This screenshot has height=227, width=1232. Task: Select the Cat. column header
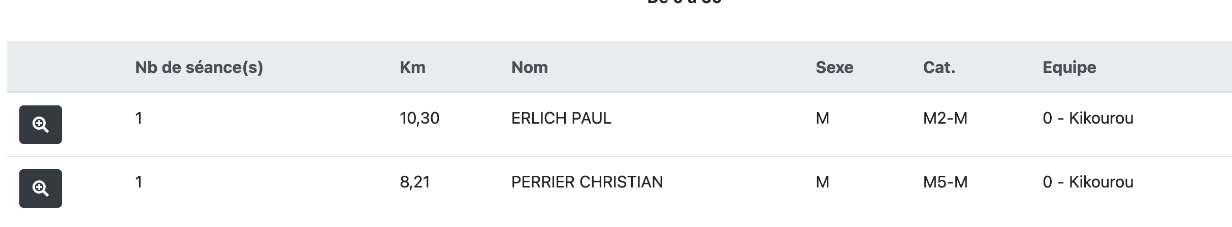(939, 67)
